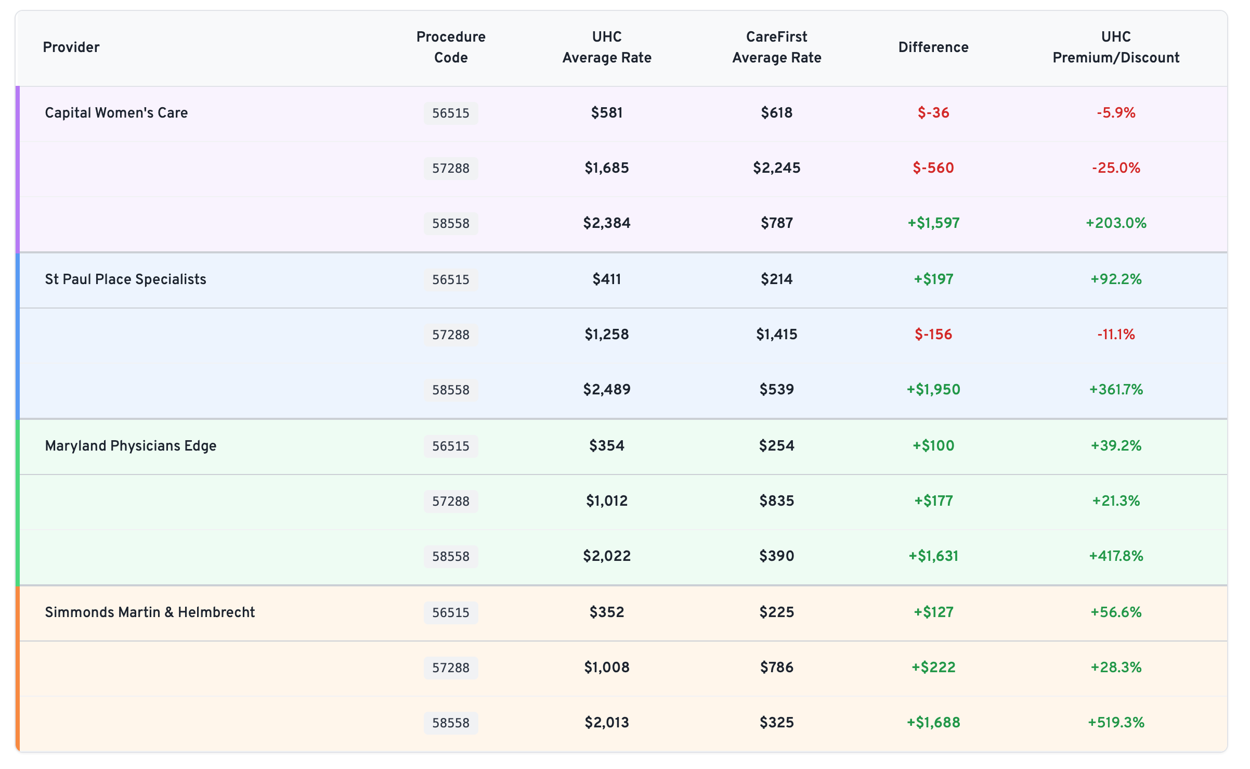Click the red difference $-560

[x=933, y=168]
